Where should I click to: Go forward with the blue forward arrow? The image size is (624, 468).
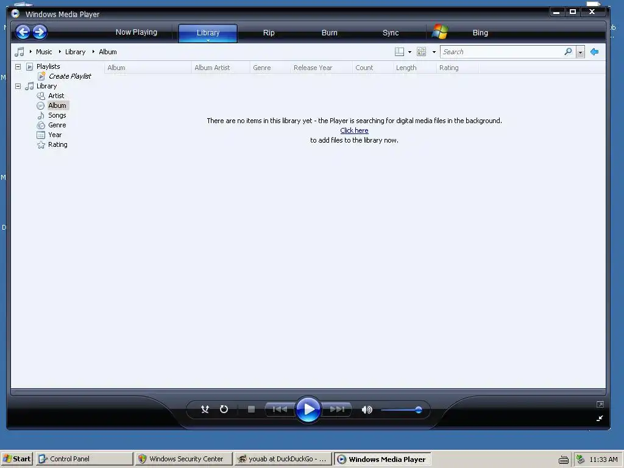point(40,32)
